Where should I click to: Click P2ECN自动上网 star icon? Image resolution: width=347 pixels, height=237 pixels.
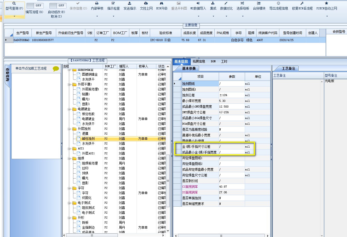tap(326, 3)
